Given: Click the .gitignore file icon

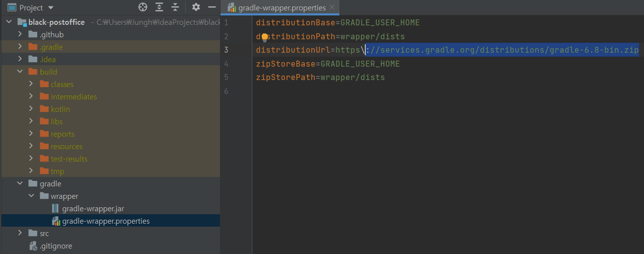Looking at the screenshot, I should pyautogui.click(x=33, y=246).
